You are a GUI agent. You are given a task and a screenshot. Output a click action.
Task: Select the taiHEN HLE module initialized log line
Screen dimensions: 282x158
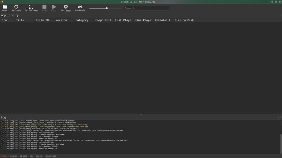(x=38, y=123)
